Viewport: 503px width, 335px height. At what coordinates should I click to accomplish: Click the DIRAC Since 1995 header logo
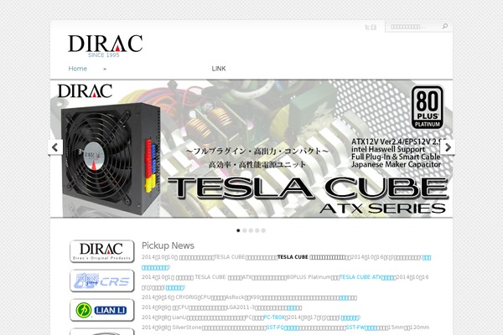[106, 46]
